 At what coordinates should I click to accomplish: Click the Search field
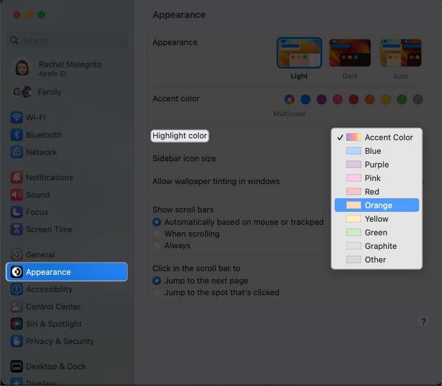click(67, 40)
